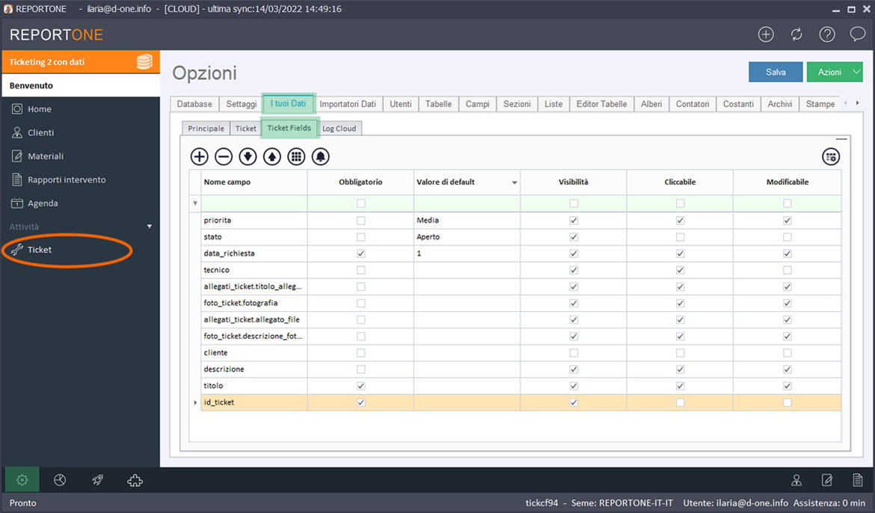
Task: Click the remove row minus icon
Action: [x=224, y=156]
